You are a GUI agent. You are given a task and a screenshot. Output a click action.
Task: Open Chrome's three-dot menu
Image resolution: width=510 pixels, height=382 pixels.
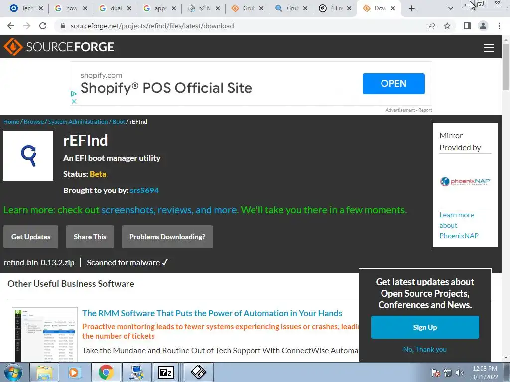(x=499, y=26)
